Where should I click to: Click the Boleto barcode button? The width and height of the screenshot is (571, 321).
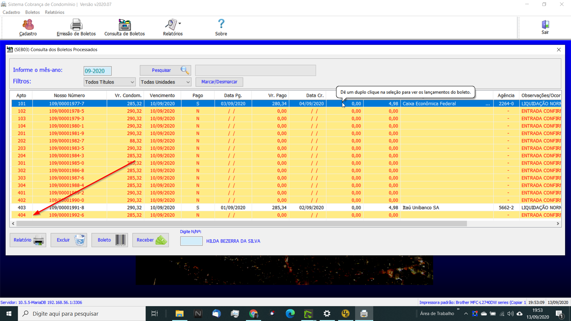(109, 240)
